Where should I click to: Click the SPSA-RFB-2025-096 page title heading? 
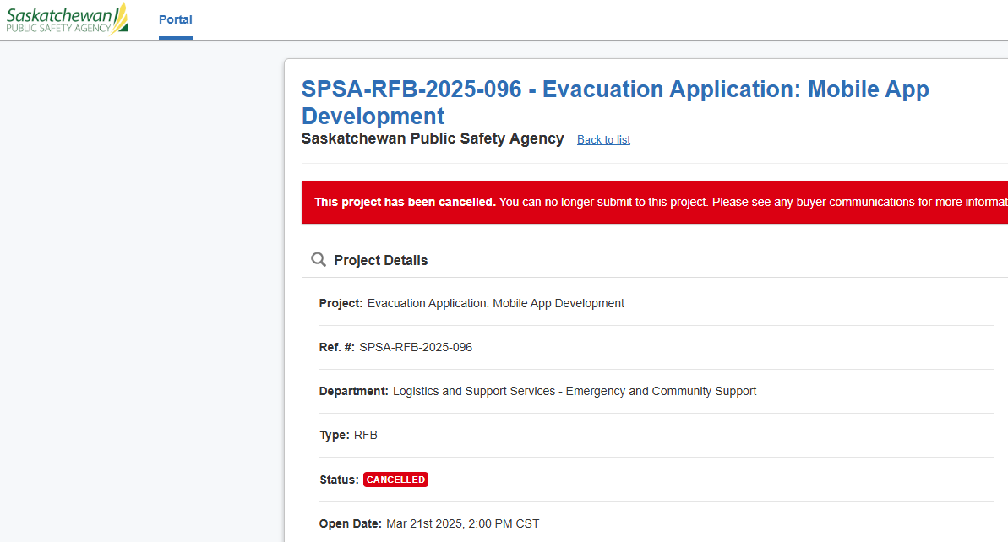tap(615, 102)
